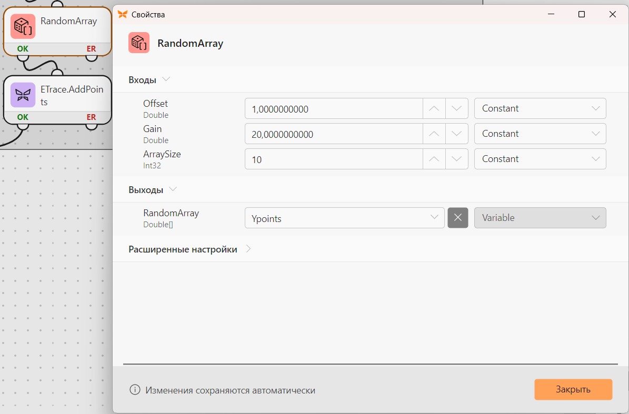The image size is (629, 414).
Task: Select the RandomArray node dice icon on canvas
Action: click(x=23, y=26)
